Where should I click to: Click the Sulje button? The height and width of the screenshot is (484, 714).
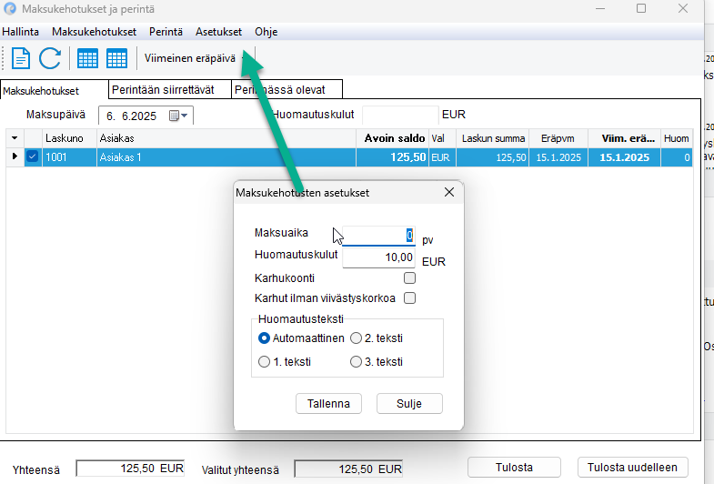point(409,403)
